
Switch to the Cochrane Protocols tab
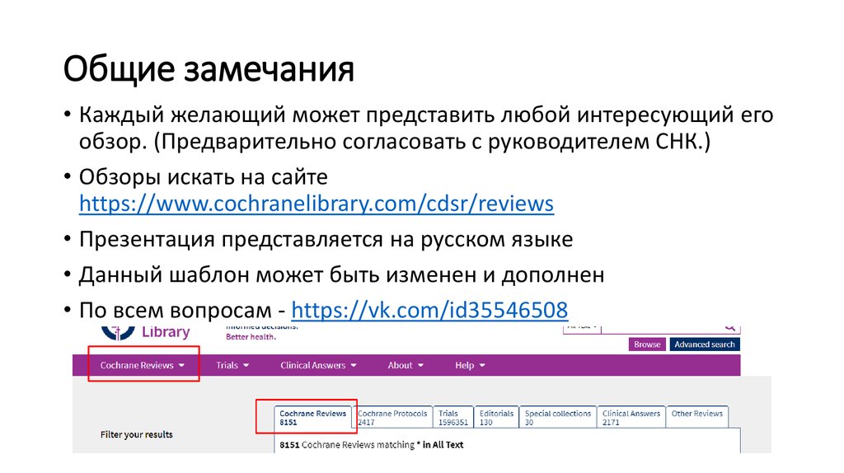(393, 418)
